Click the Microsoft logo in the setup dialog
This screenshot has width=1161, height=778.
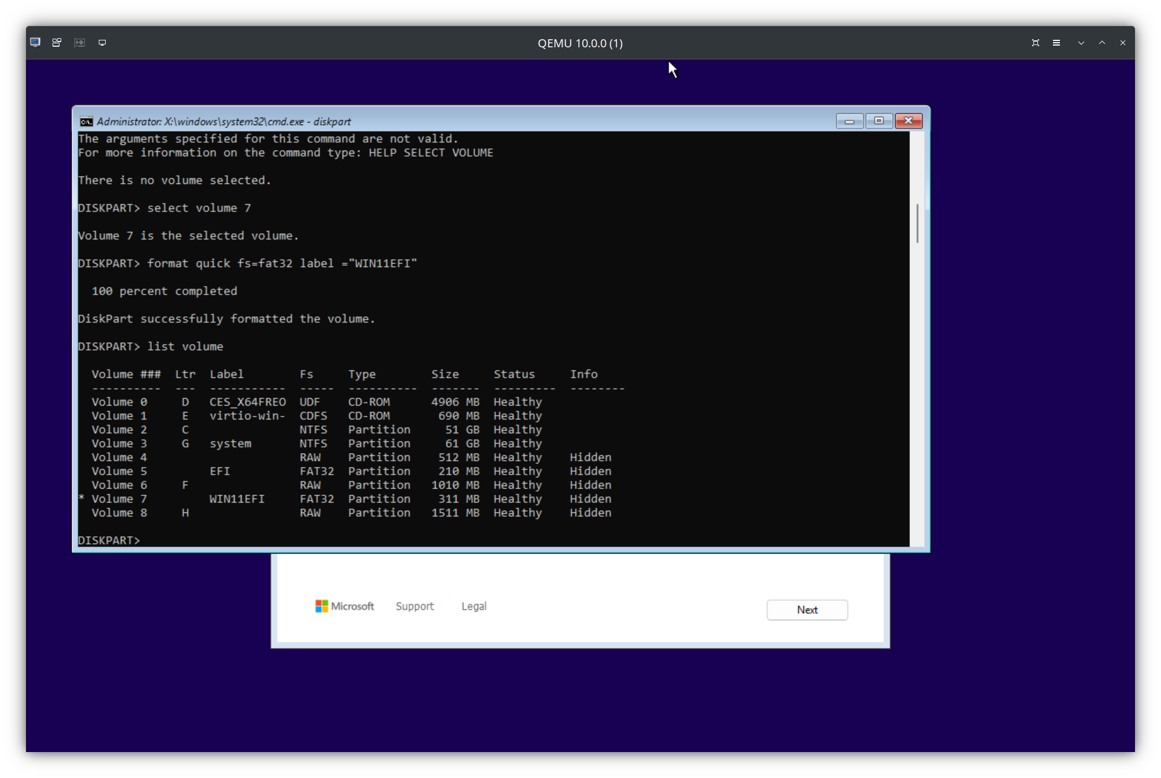(x=322, y=606)
